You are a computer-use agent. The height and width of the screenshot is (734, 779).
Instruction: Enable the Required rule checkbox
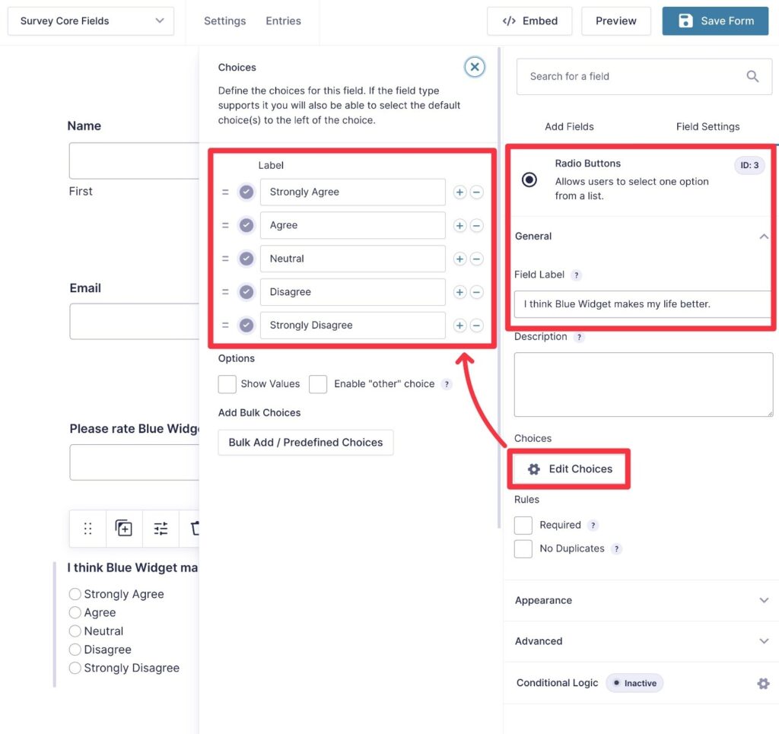coord(523,525)
